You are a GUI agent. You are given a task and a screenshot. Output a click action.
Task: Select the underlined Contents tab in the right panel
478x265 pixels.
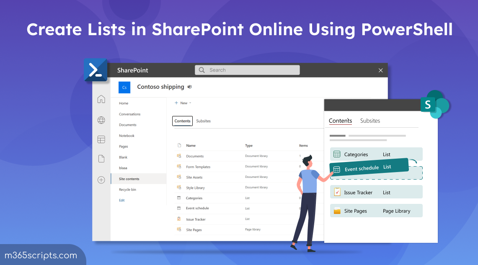(340, 121)
